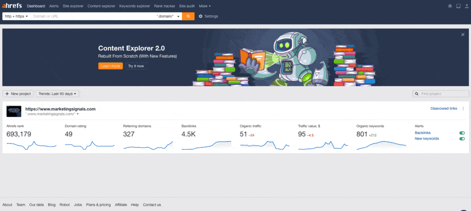The width and height of the screenshot is (471, 211).
Task: Open the notifications bell icon
Action: pos(450,6)
